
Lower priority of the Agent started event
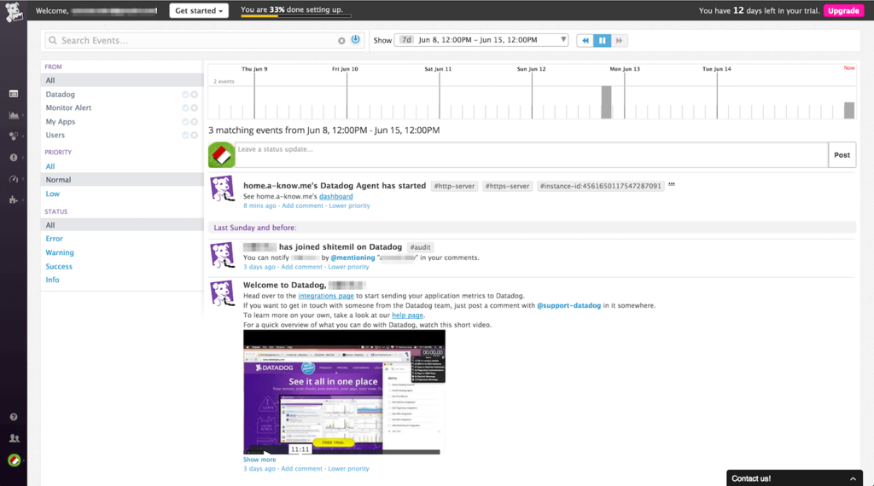(x=349, y=206)
